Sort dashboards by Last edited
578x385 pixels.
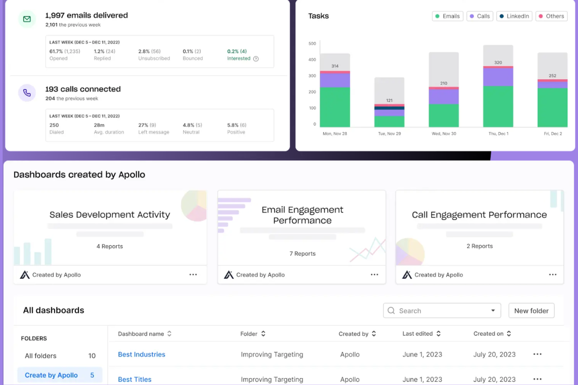(422, 334)
